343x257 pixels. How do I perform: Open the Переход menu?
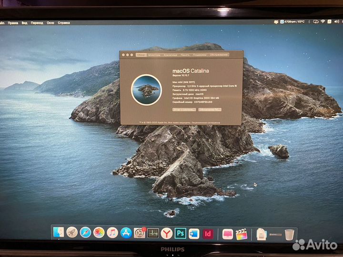pyautogui.click(x=37, y=23)
